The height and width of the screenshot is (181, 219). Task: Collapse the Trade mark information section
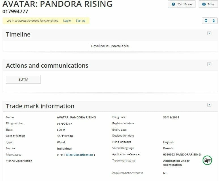tap(209, 105)
